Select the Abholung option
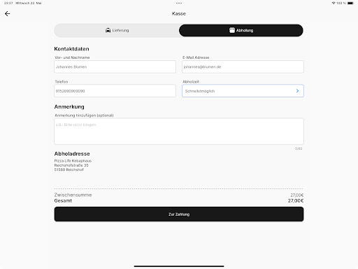Screen dimensions: 358x269 (241, 30)
